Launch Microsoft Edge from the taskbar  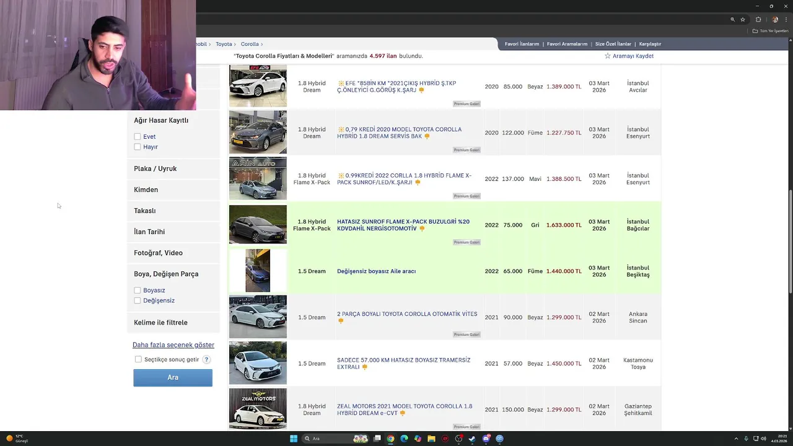coord(404,439)
